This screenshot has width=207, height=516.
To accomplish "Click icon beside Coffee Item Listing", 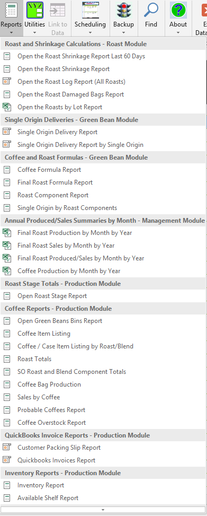I will 7,334.
